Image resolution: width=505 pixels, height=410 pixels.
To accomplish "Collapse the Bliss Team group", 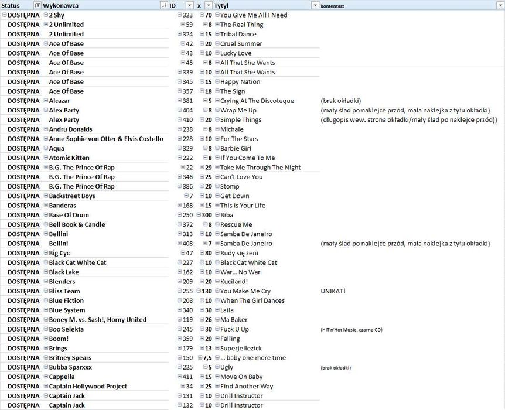I will click(46, 291).
